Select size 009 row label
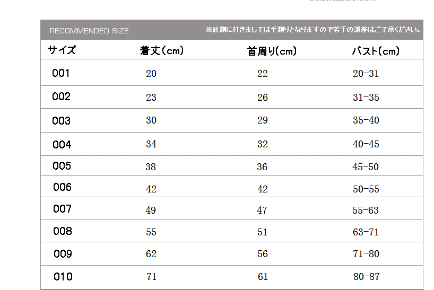Image resolution: width=434 pixels, height=290 pixels. tap(63, 254)
